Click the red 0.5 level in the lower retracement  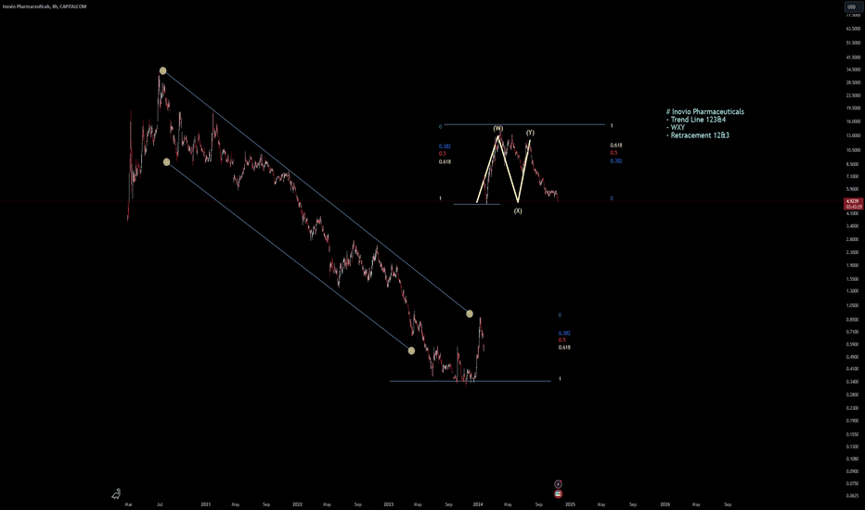coord(562,340)
